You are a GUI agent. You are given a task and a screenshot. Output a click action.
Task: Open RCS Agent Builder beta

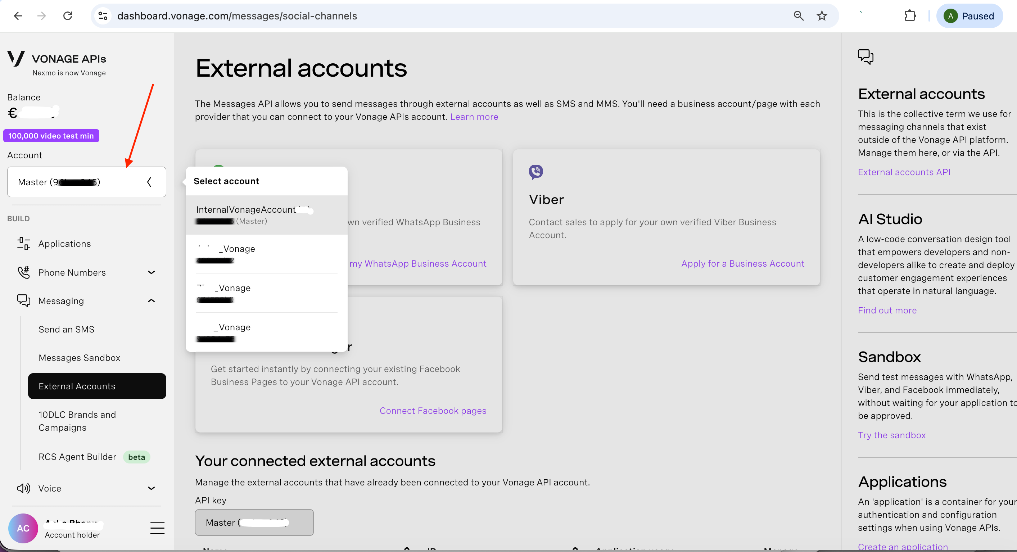pyautogui.click(x=94, y=457)
